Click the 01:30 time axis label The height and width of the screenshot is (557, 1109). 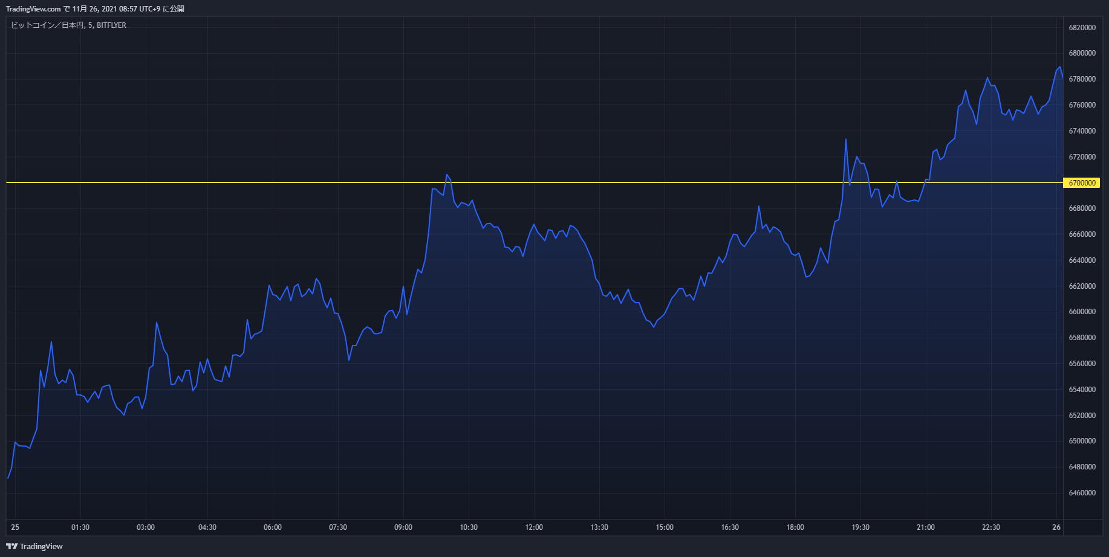point(80,527)
